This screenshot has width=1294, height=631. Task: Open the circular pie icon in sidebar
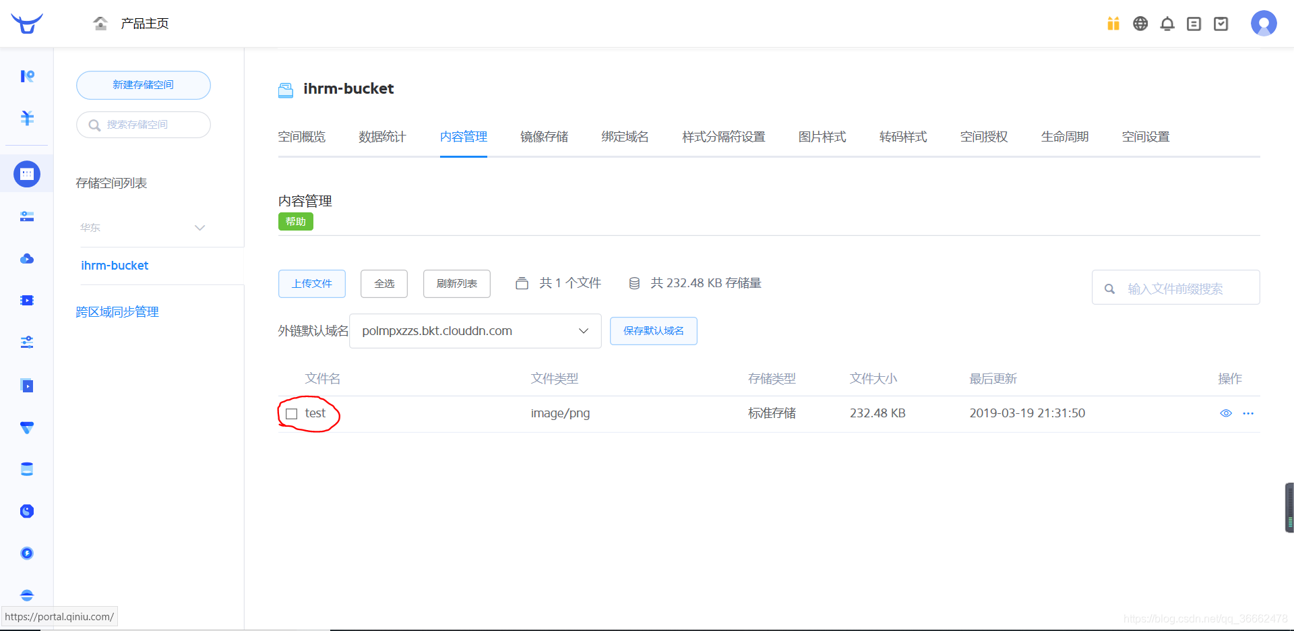pyautogui.click(x=27, y=511)
